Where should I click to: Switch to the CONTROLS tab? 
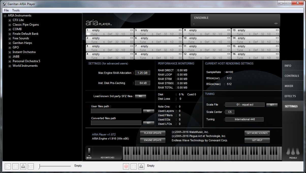tap(293, 76)
